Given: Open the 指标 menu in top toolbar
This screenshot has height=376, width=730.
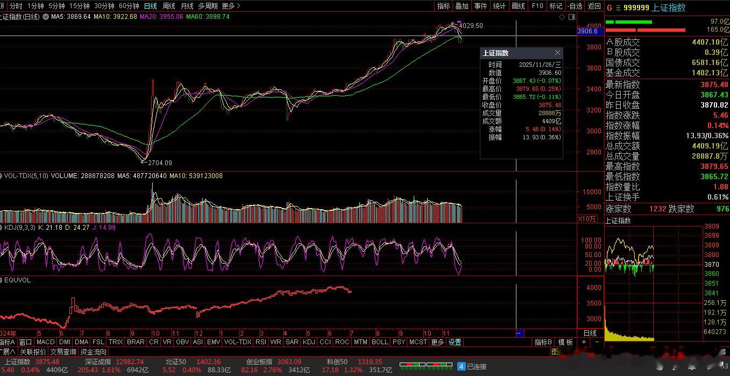Looking at the screenshot, I should click(x=444, y=6).
